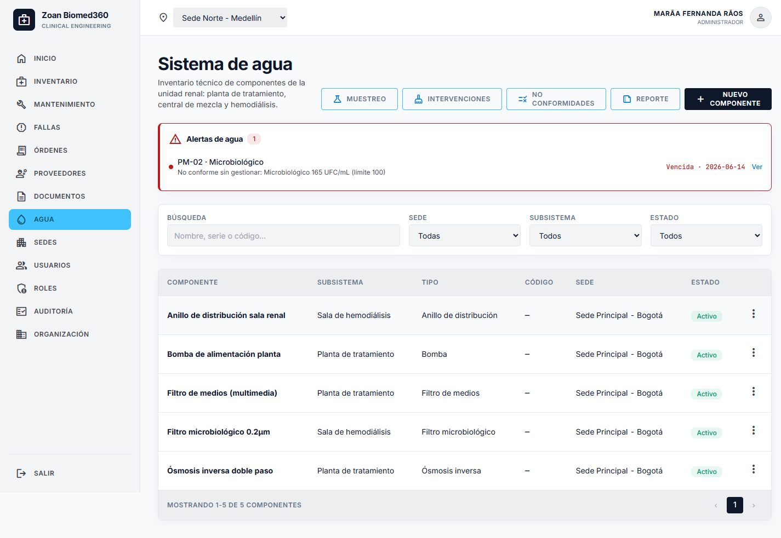Open row menu for Bomba de alimentación planta
Image resolution: width=781 pixels, height=538 pixels.
(754, 352)
